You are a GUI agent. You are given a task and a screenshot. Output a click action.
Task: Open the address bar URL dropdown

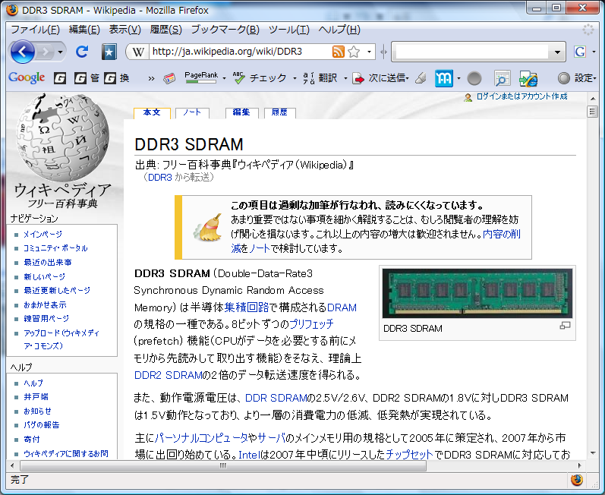pyautogui.click(x=369, y=52)
